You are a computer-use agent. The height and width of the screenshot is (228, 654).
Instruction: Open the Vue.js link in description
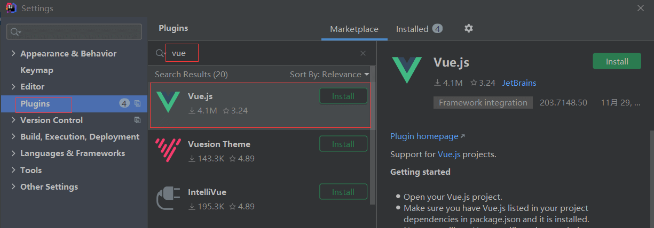tap(449, 154)
